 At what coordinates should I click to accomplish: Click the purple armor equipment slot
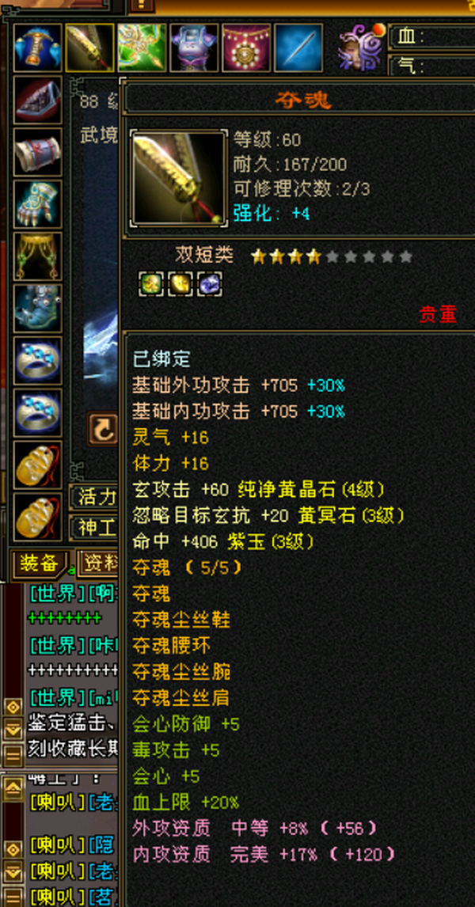(194, 47)
